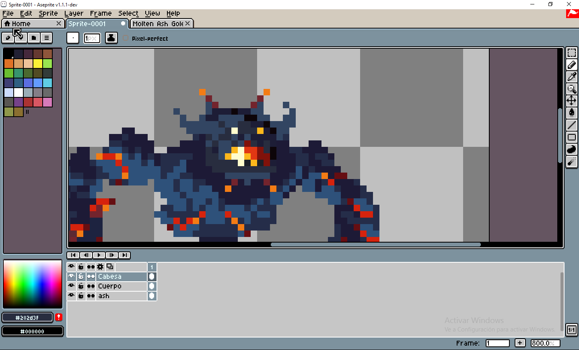Viewport: 579px width, 350px height.
Task: Open the View menu
Action: click(152, 13)
